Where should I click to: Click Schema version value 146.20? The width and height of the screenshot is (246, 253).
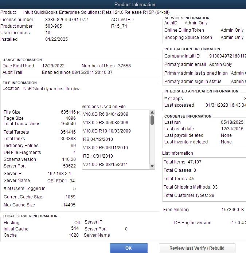point(69,159)
